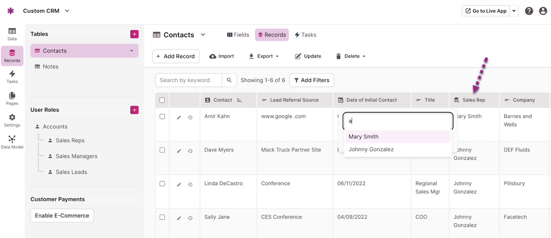
Task: Click in the Search by keyword field
Action: 188,80
